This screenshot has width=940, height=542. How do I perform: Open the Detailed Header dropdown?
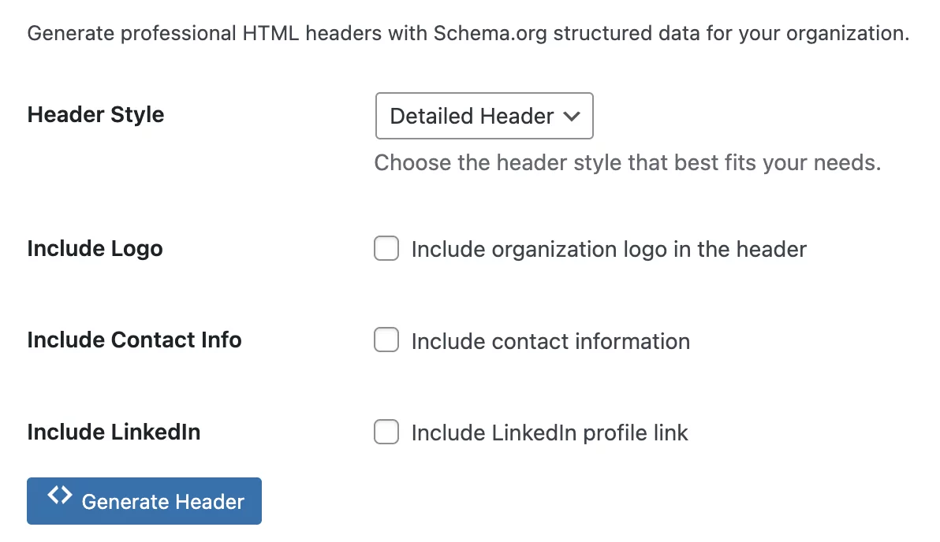click(483, 117)
